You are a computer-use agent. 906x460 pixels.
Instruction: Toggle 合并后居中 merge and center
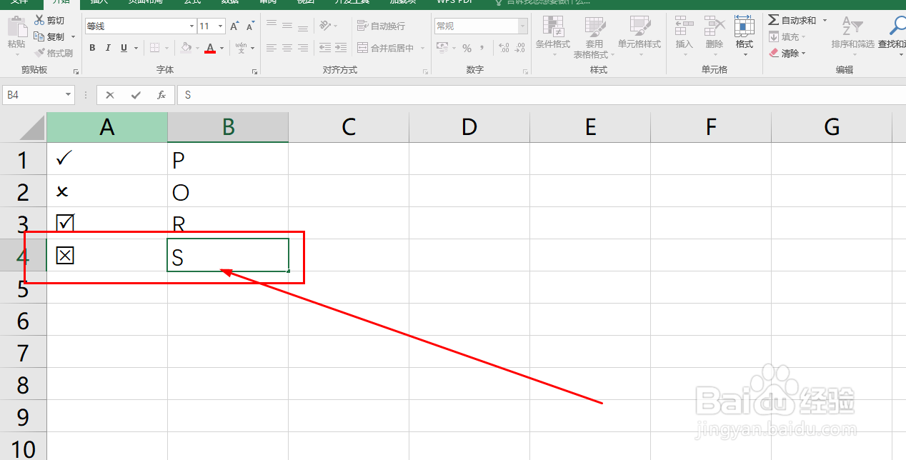386,48
